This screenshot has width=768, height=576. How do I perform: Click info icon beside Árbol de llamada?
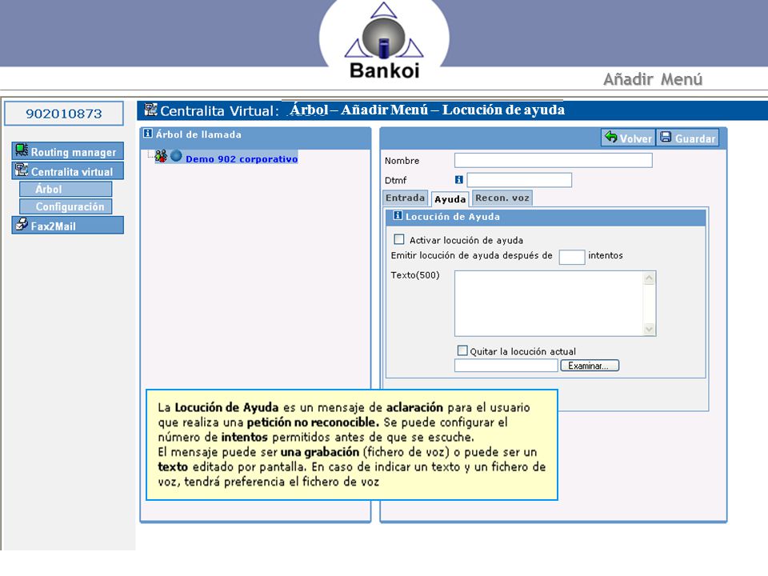pyautogui.click(x=148, y=134)
